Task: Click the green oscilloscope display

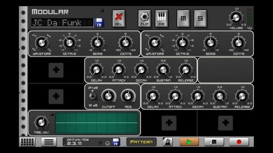Action: pos(97,123)
